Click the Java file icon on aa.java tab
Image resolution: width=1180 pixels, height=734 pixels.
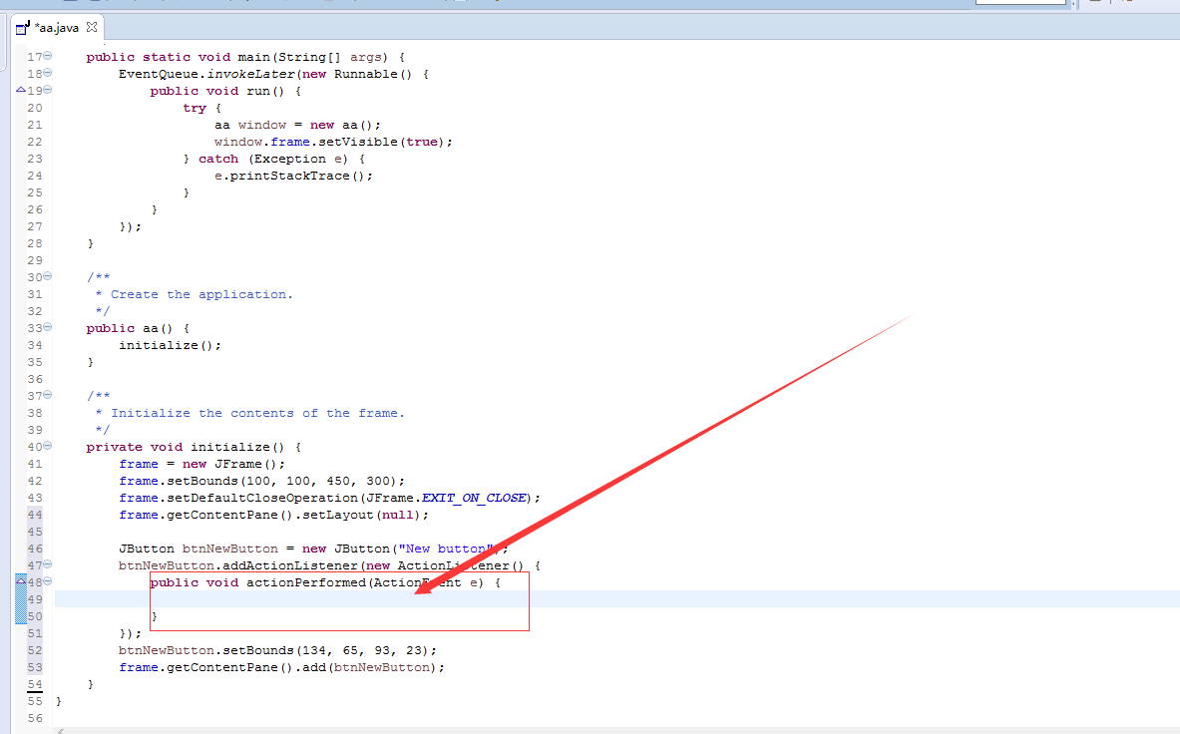(23, 28)
